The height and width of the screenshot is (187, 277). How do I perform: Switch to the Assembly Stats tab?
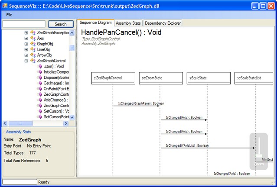point(128,23)
